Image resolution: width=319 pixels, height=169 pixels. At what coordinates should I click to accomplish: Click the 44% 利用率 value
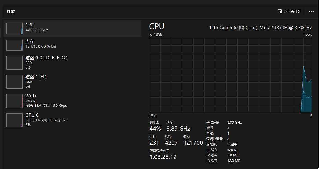point(155,129)
